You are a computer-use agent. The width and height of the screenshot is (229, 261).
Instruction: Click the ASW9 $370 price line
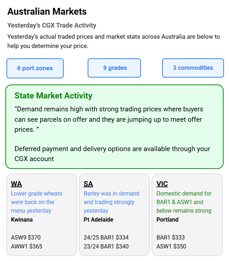(x=26, y=237)
